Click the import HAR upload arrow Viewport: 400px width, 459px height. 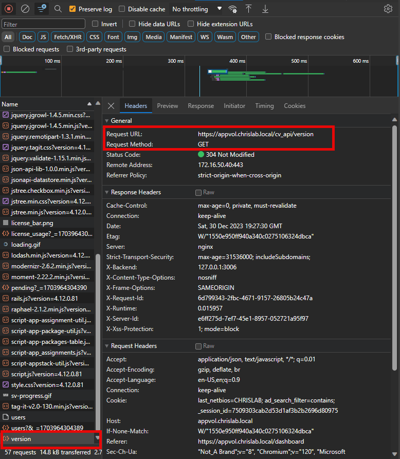[249, 9]
